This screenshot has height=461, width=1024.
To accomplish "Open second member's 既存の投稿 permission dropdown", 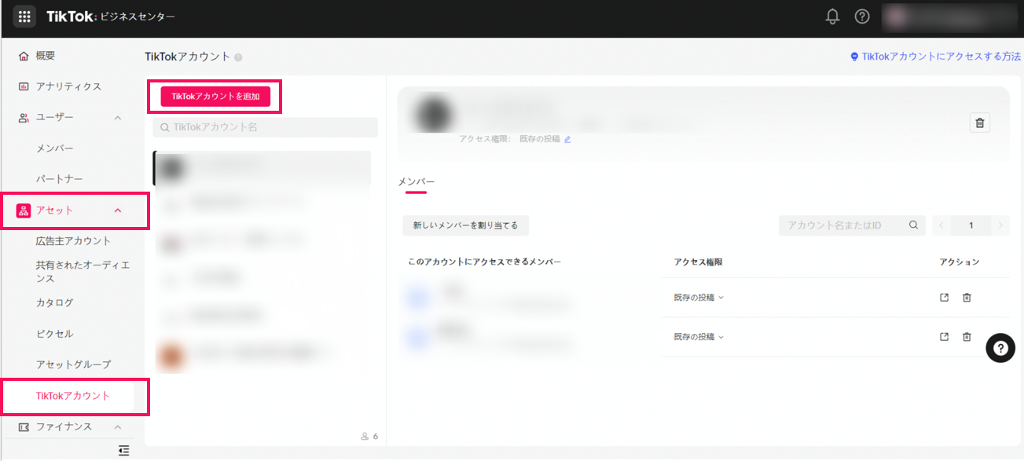I will tap(698, 337).
